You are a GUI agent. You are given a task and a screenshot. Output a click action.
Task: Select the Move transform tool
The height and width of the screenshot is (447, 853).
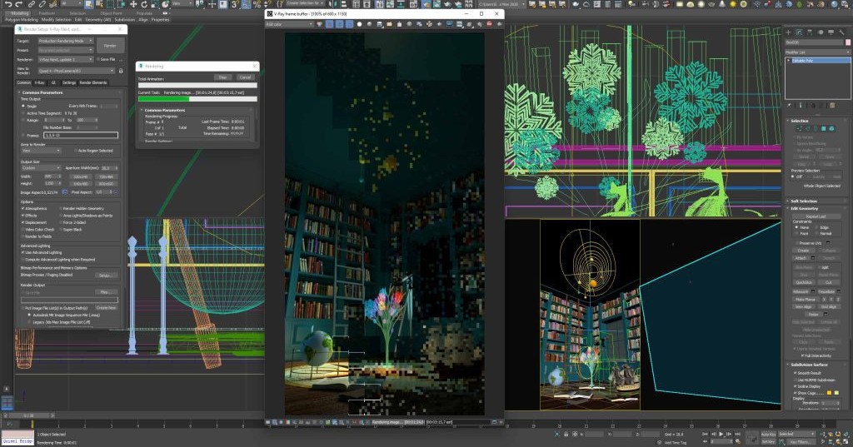(133, 4)
